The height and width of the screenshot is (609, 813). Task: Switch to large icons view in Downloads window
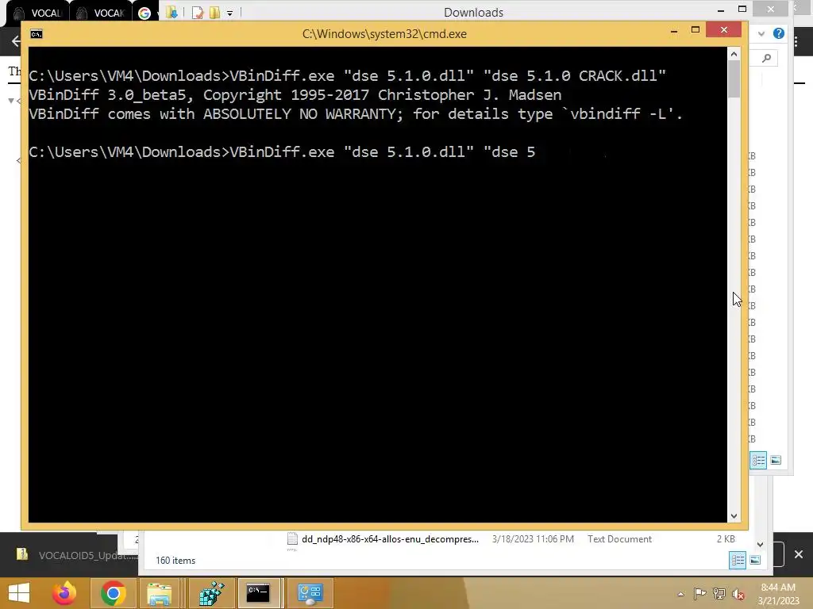(x=776, y=461)
